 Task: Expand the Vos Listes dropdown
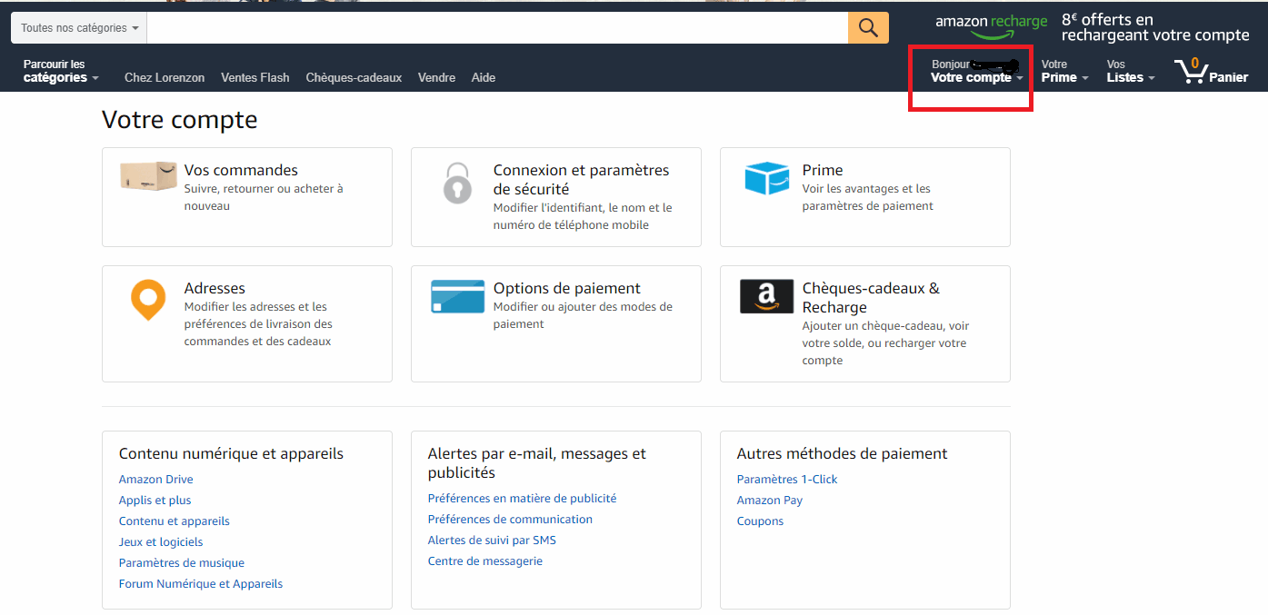coord(1131,71)
